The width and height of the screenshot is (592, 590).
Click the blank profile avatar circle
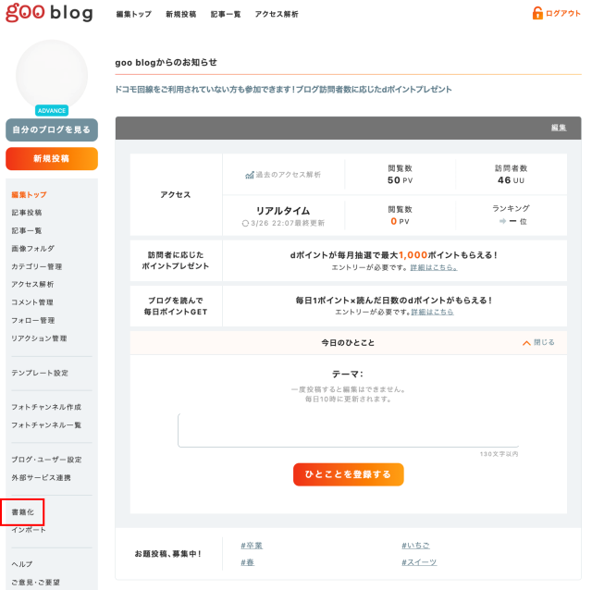(x=52, y=76)
